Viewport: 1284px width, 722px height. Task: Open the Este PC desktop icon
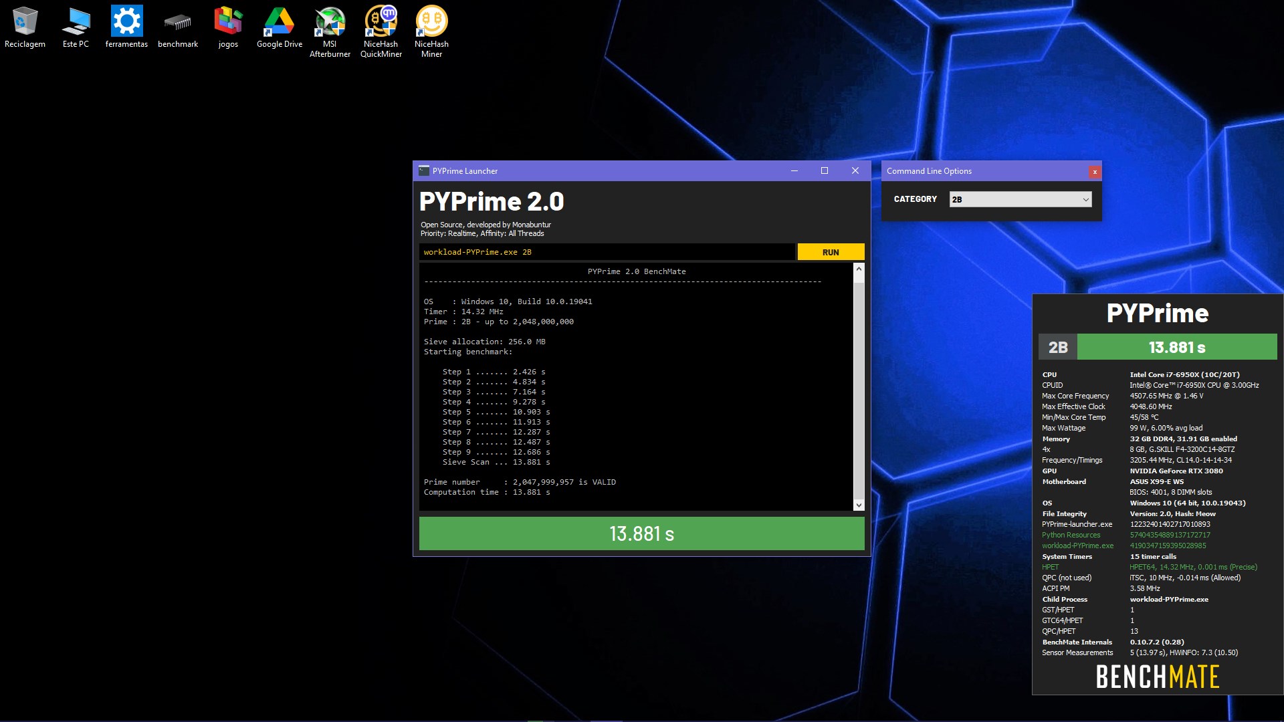(x=76, y=28)
